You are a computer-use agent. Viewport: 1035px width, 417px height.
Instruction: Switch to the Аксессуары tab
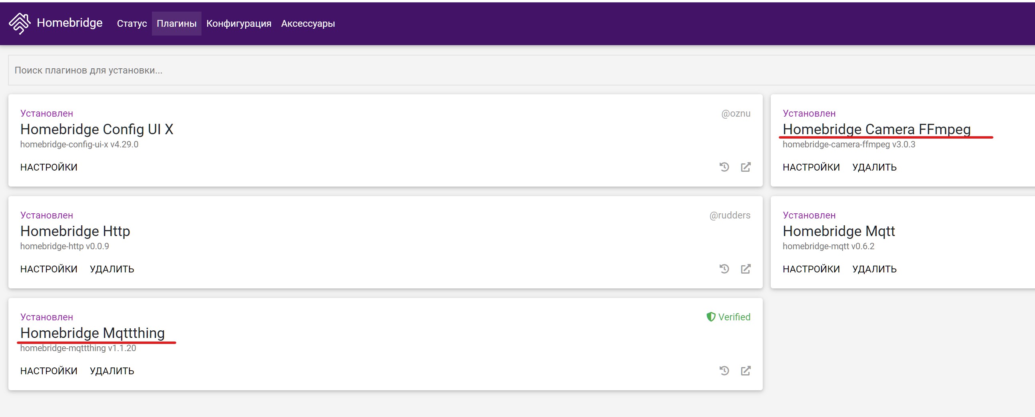308,24
